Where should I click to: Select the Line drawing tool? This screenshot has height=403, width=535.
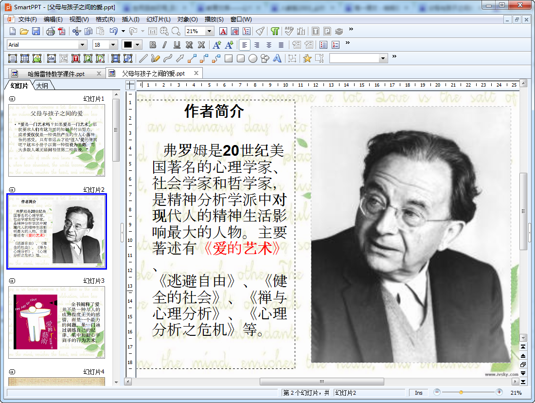pos(143,58)
